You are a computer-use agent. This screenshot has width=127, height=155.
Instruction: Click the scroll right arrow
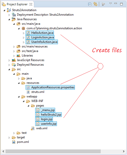coord(123,151)
